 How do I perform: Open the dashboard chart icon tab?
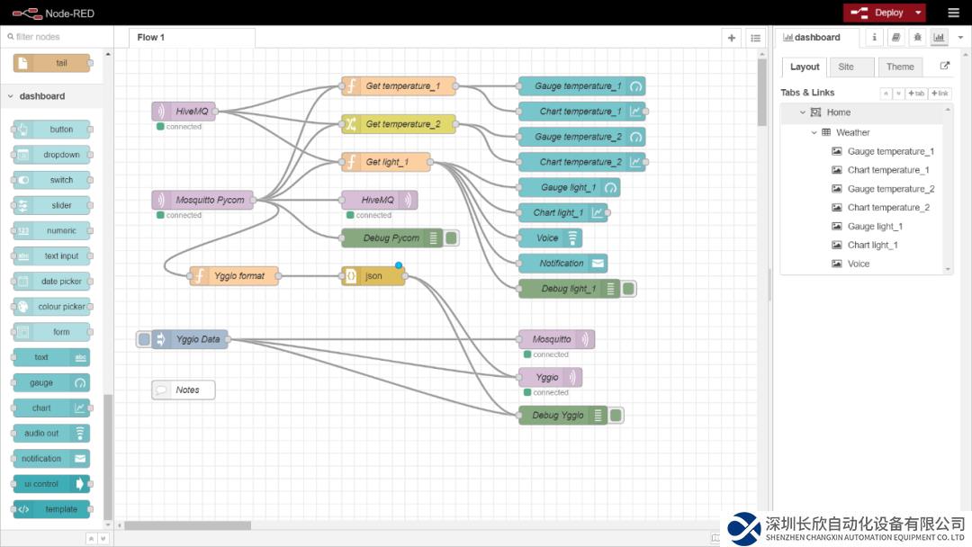(940, 37)
